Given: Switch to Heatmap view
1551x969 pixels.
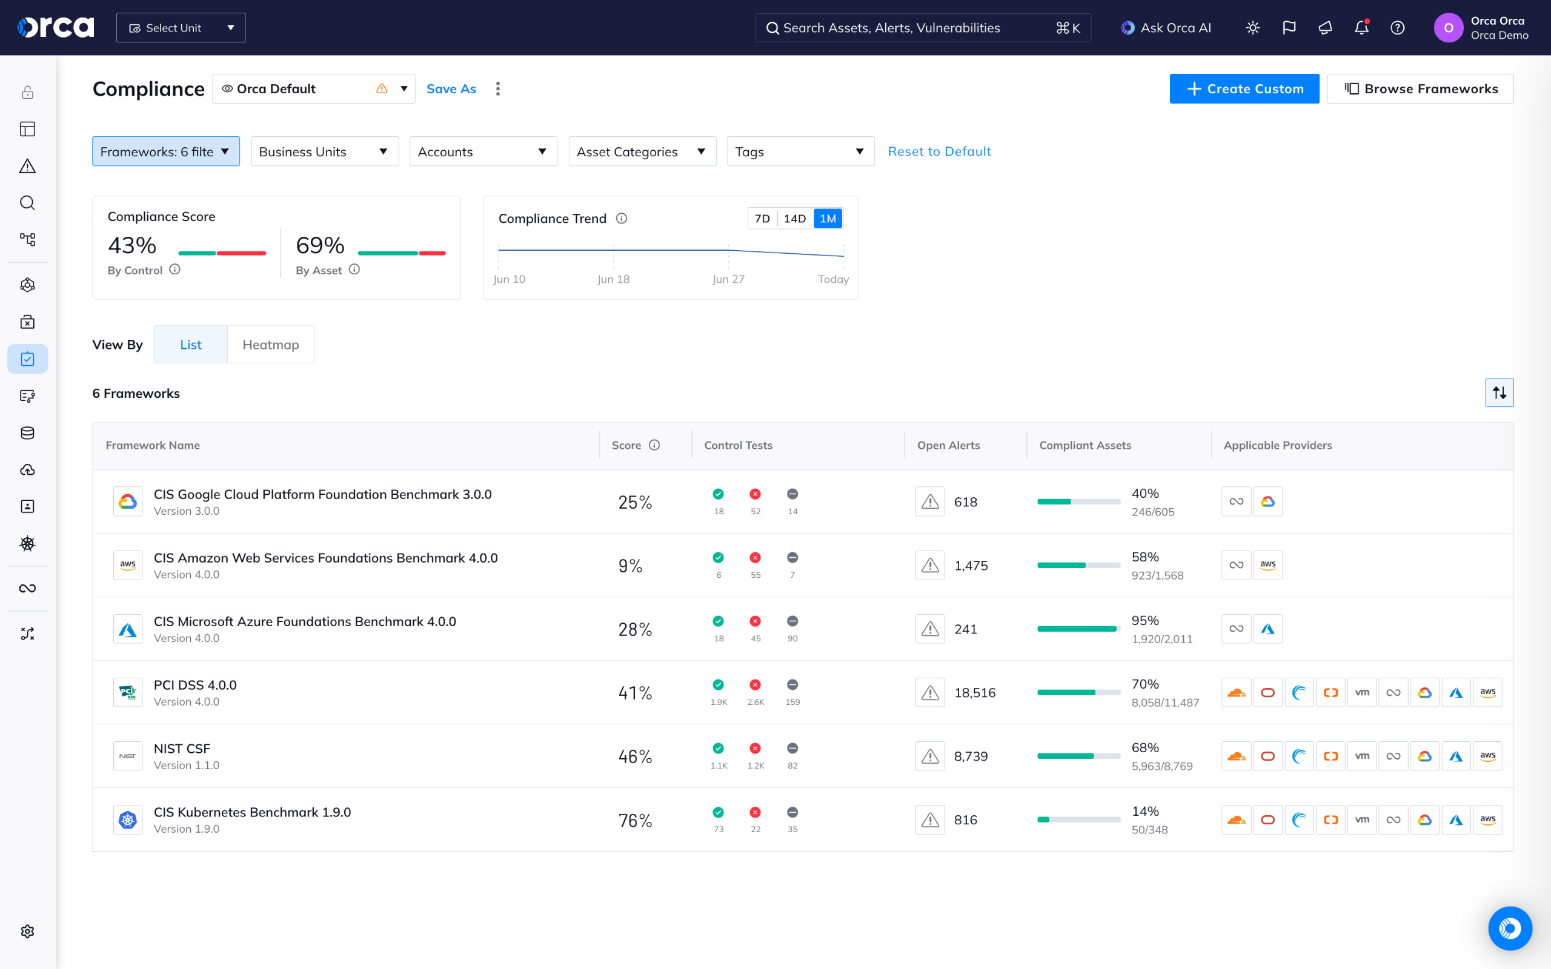Looking at the screenshot, I should click(x=270, y=345).
